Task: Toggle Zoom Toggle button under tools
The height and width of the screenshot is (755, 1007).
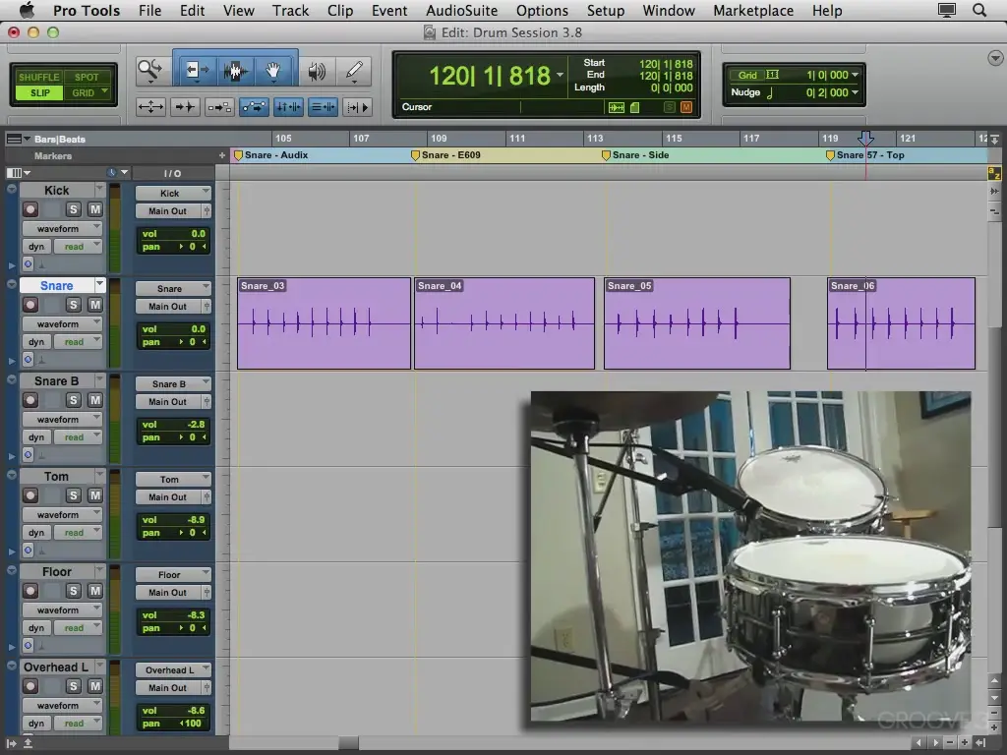Action: coord(150,107)
